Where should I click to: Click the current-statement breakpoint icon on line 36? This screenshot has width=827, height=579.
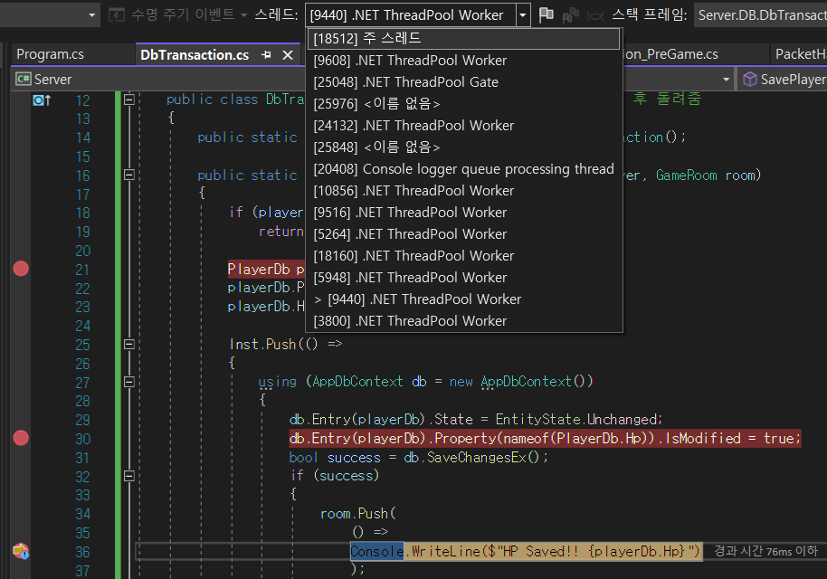[x=21, y=551]
